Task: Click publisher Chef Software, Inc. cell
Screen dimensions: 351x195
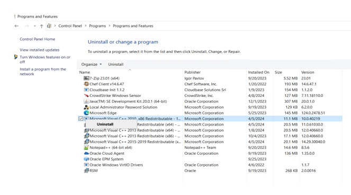Action: pyautogui.click(x=201, y=84)
